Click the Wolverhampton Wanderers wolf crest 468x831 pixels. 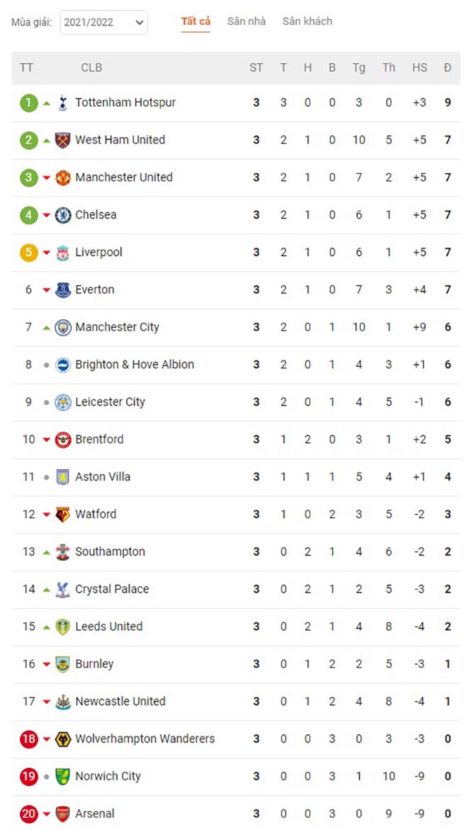tap(63, 739)
